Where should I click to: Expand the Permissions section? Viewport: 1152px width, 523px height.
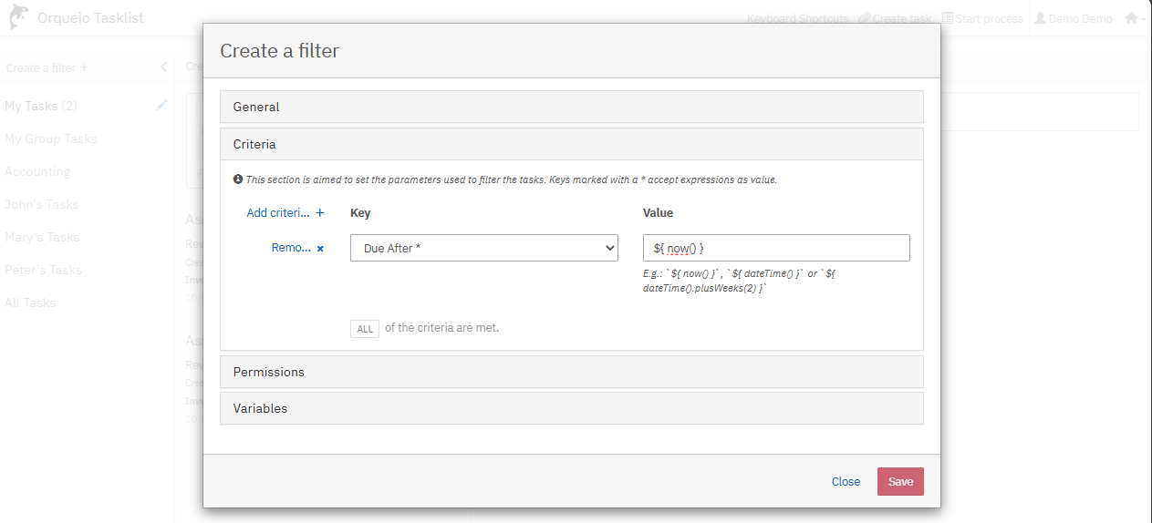(571, 372)
